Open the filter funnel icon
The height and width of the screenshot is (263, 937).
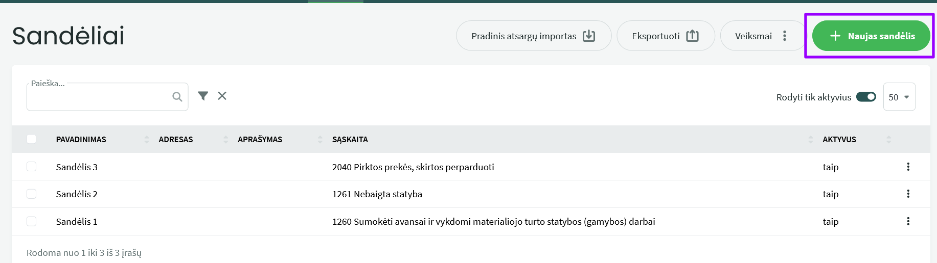pyautogui.click(x=203, y=96)
